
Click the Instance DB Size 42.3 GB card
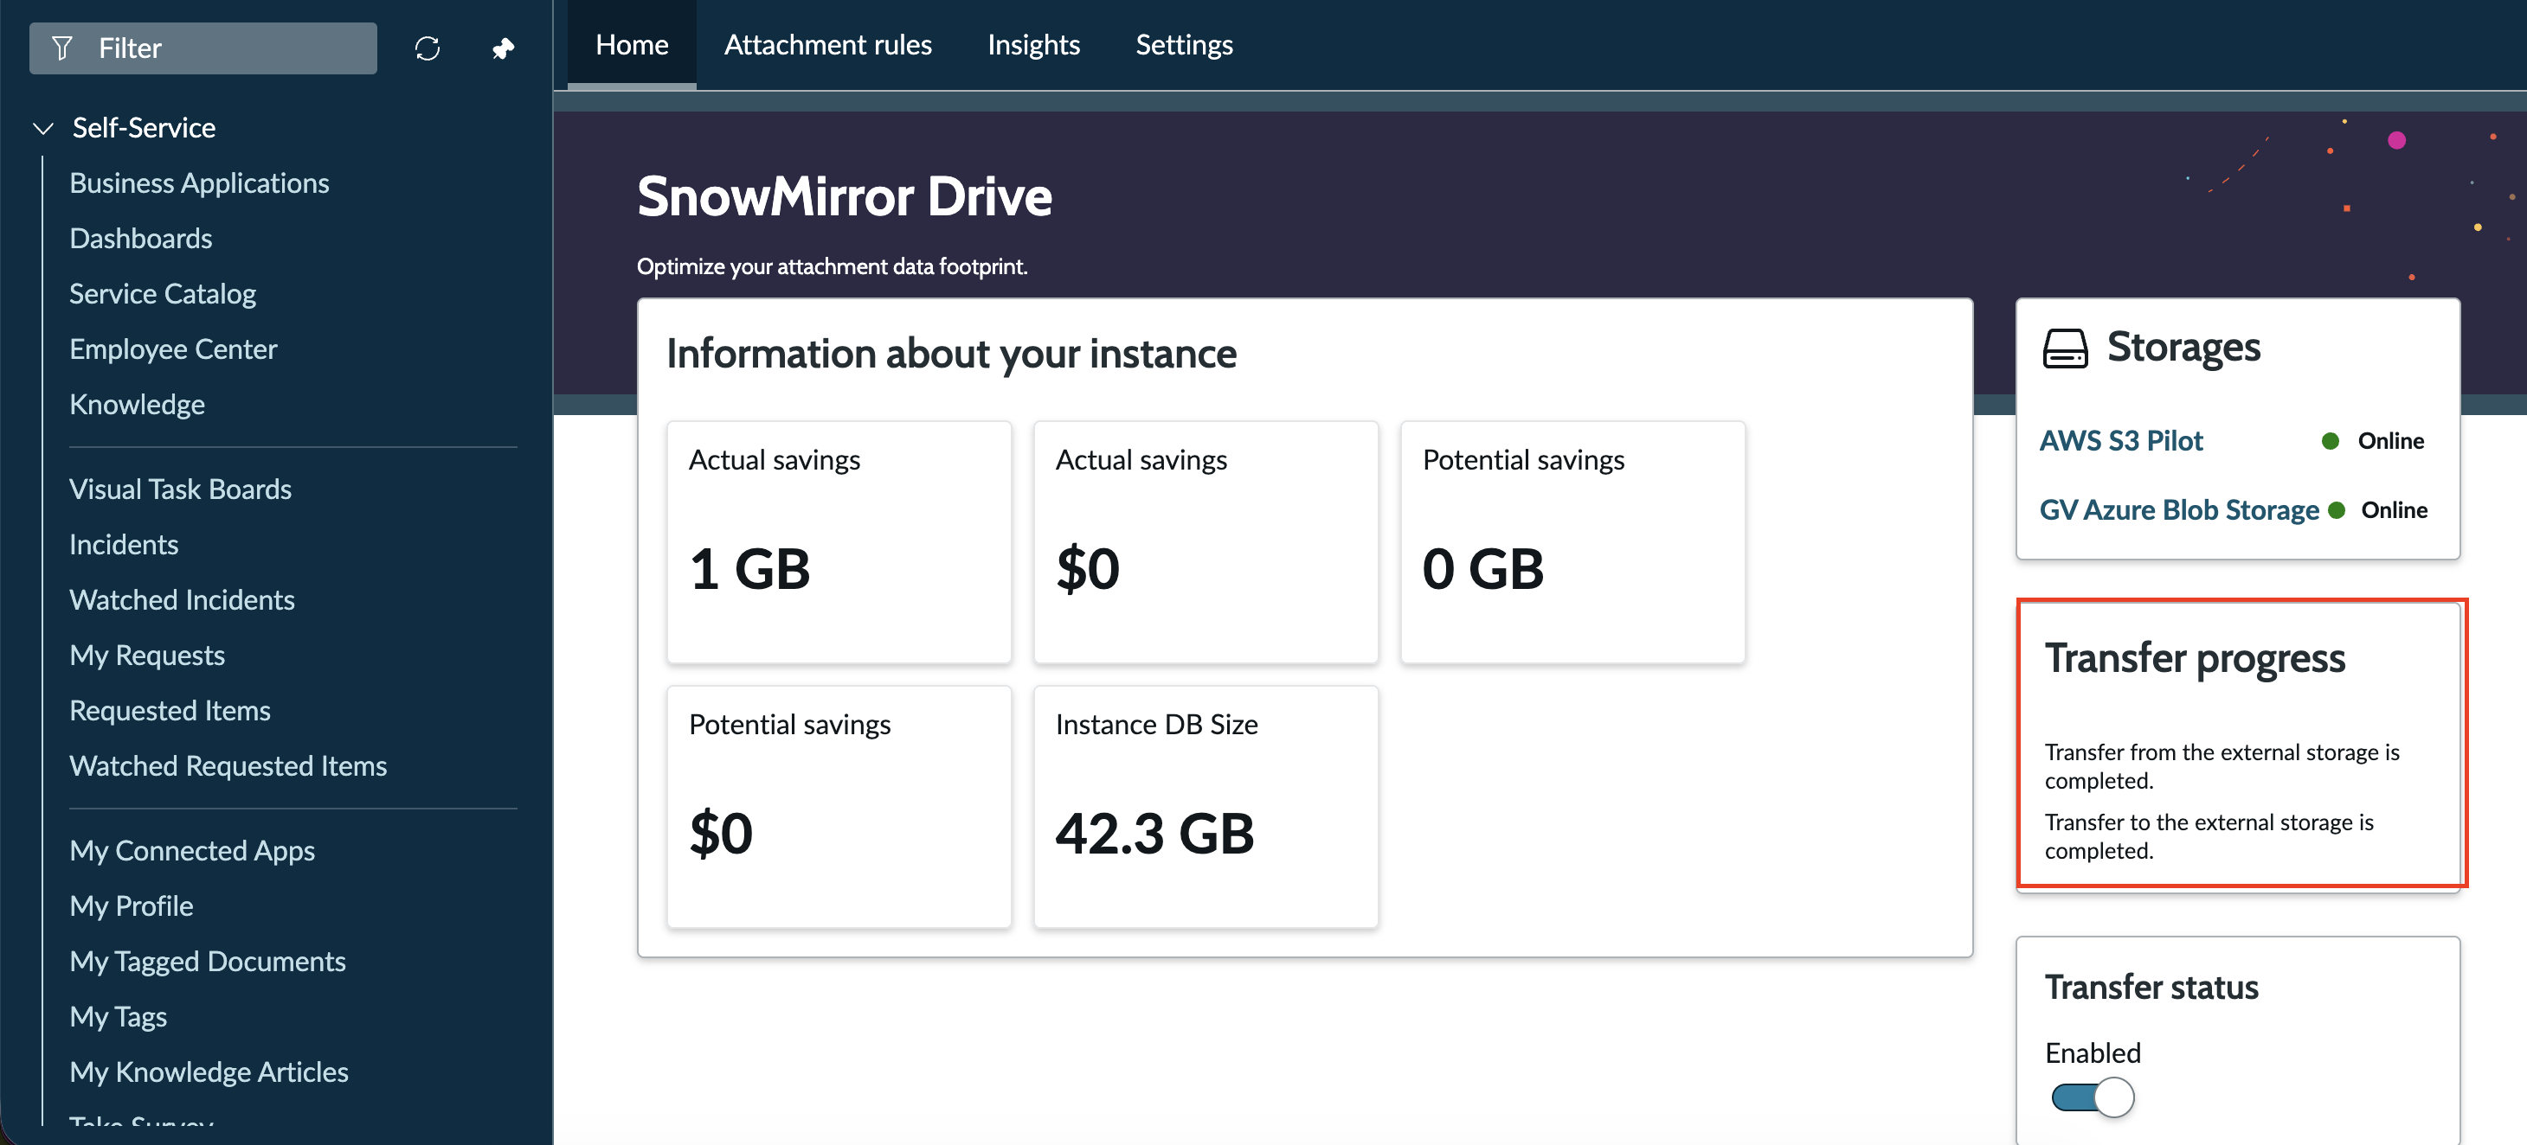pyautogui.click(x=1206, y=807)
